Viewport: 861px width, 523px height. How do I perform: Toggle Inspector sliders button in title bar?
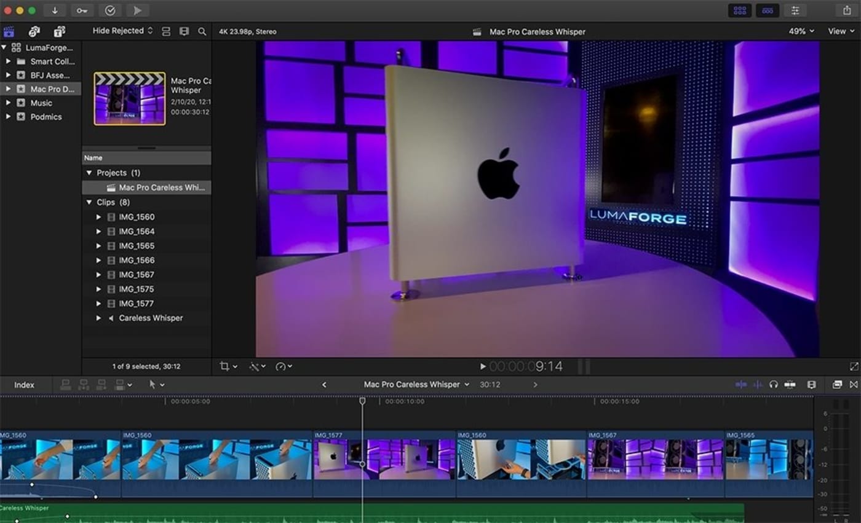[x=795, y=10]
